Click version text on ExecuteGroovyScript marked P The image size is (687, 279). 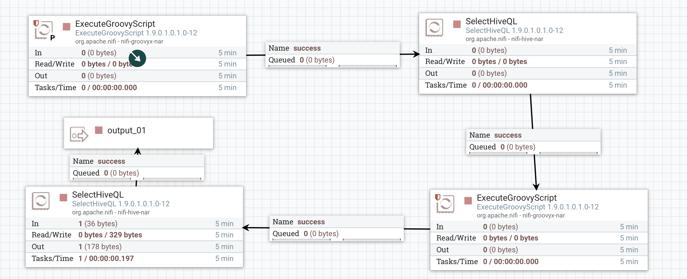[x=136, y=33]
